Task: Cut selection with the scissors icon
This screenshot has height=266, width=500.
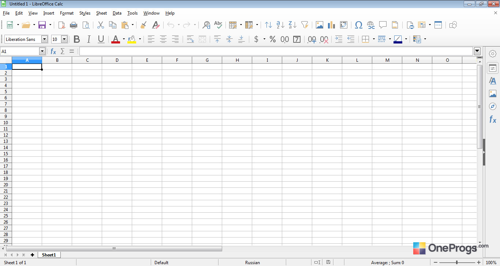Action: click(x=101, y=25)
